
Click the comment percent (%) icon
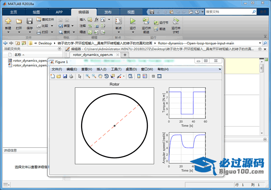[90, 26]
